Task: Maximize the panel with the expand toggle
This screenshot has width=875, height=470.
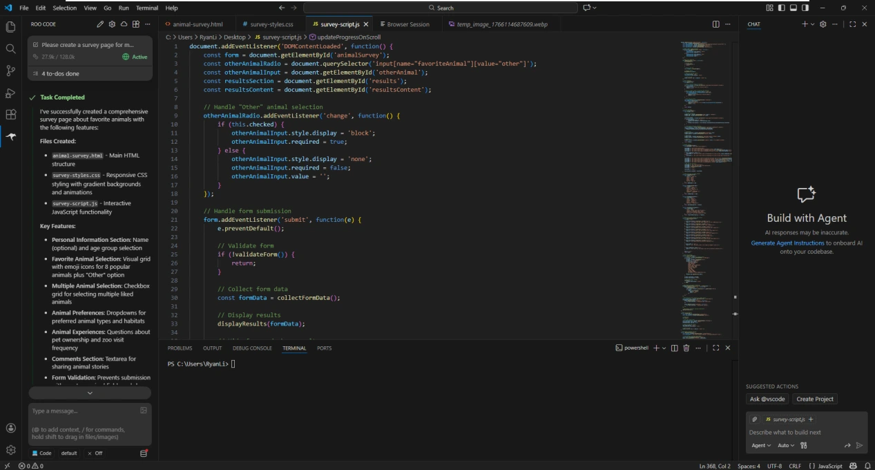Action: (x=715, y=348)
